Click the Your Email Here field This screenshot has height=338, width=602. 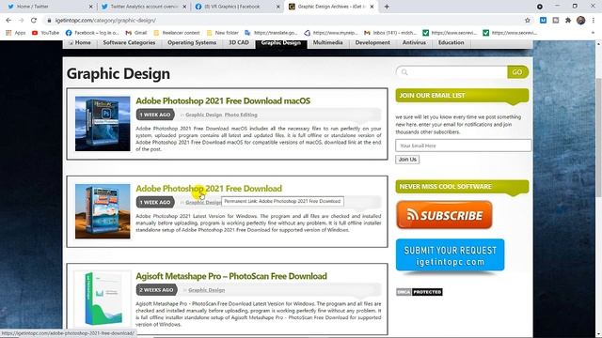pyautogui.click(x=463, y=146)
